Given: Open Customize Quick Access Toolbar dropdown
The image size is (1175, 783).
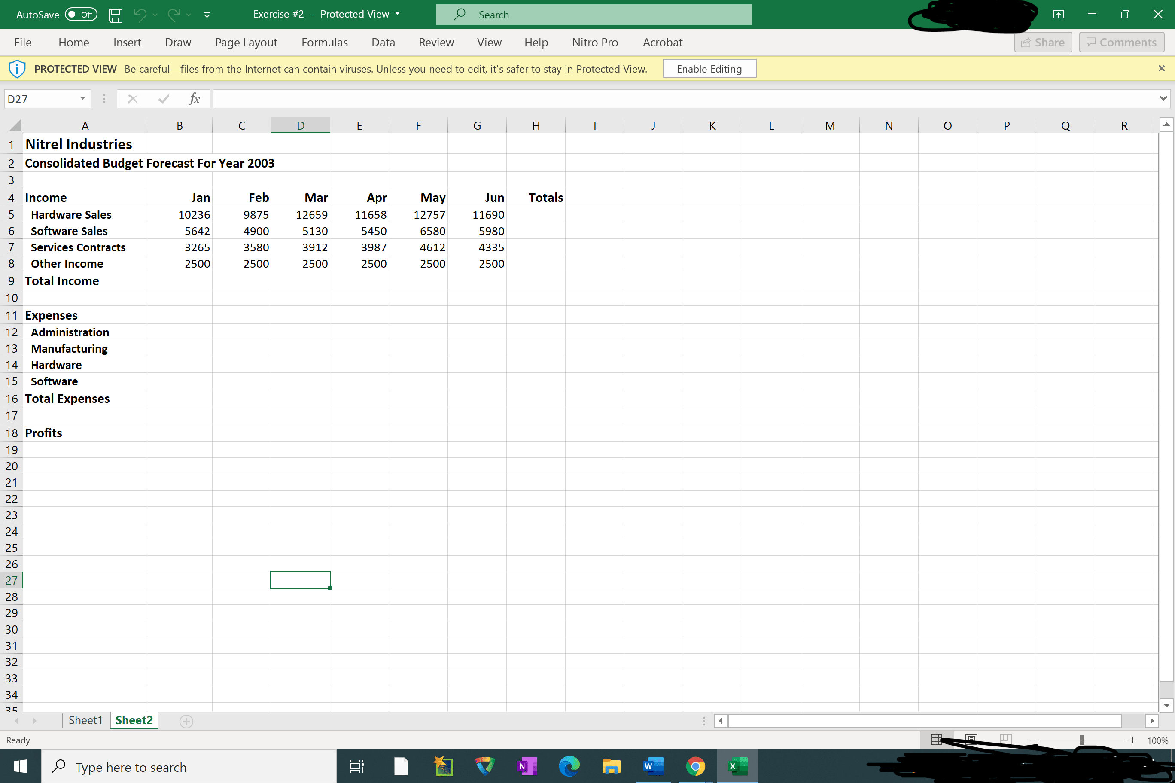Looking at the screenshot, I should click(207, 15).
